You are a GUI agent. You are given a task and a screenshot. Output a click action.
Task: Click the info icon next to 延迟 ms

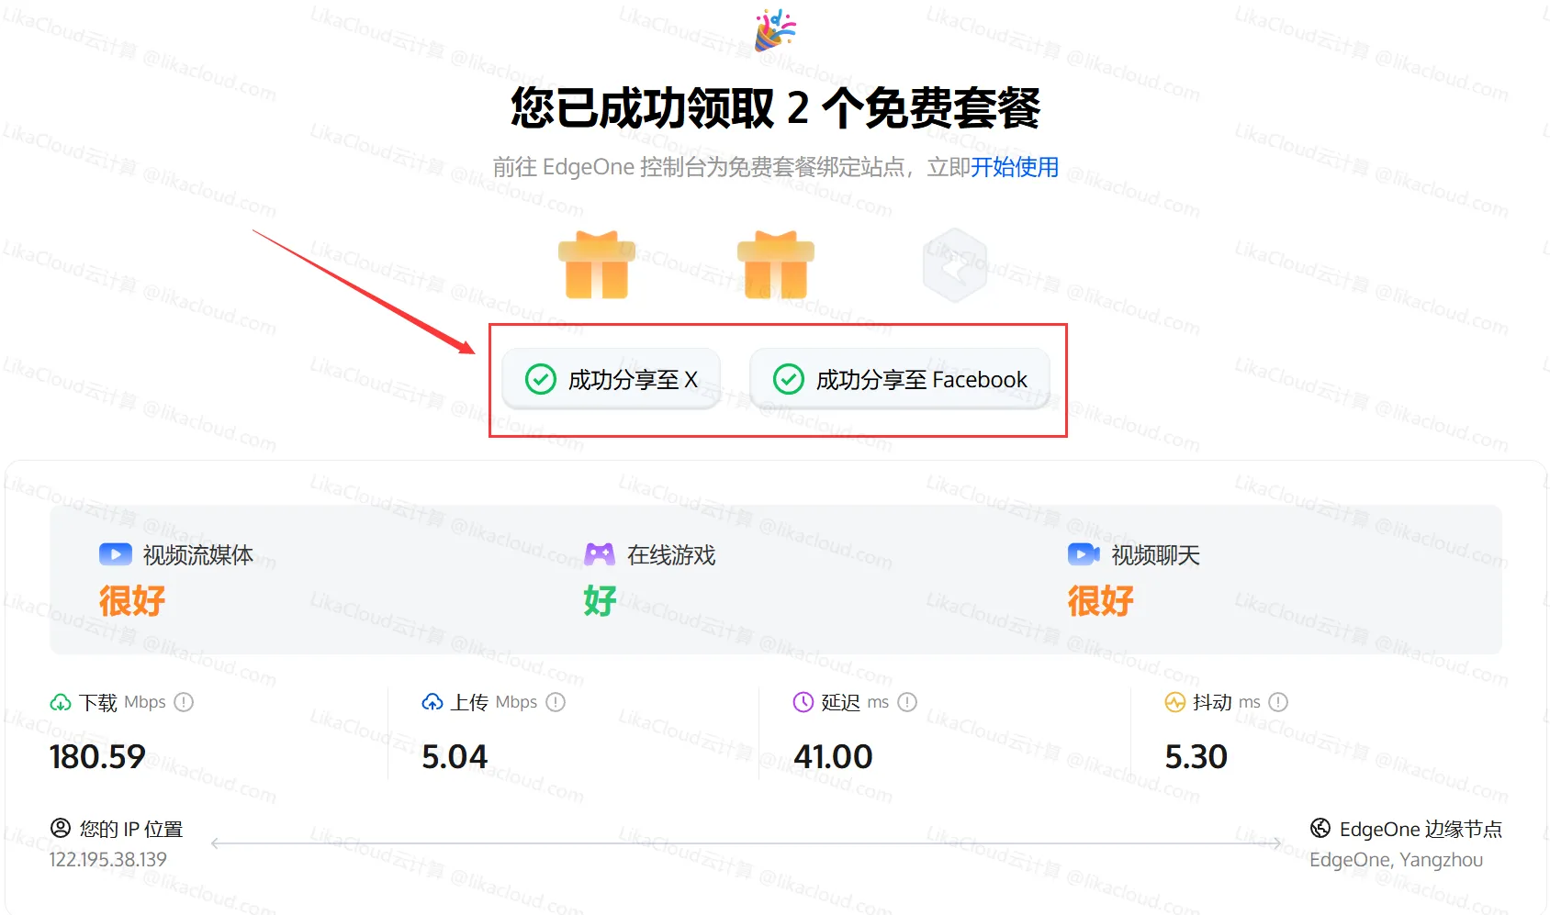coord(907,702)
